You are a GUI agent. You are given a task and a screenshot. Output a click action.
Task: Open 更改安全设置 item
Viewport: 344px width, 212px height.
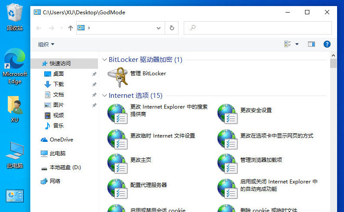pos(245,114)
